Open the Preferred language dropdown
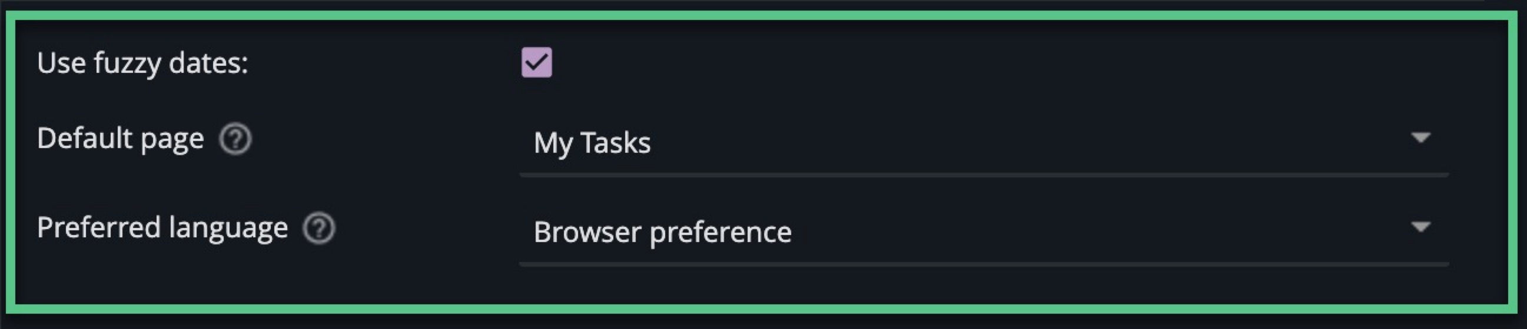 coord(983,231)
